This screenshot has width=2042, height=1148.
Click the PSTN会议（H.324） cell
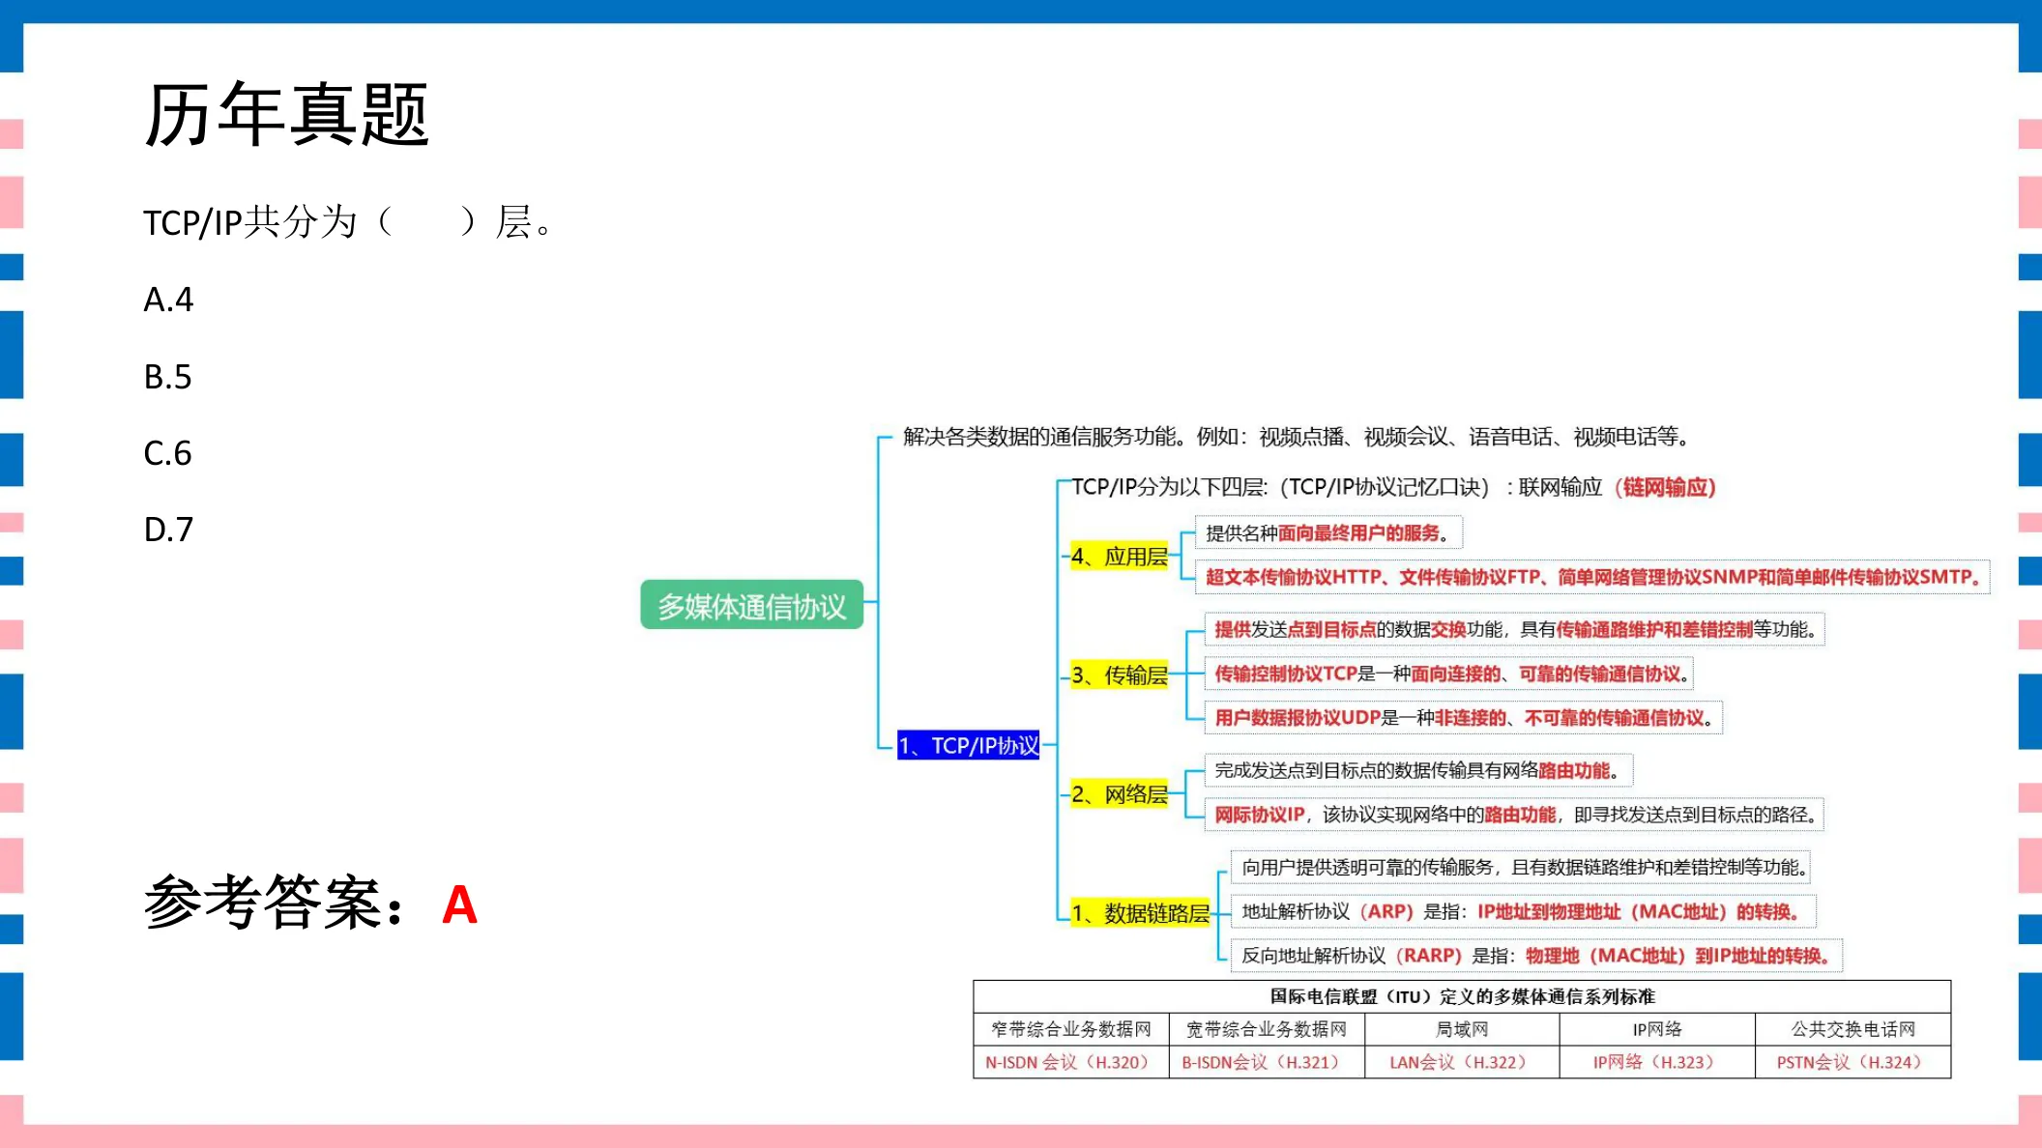tap(1853, 1062)
